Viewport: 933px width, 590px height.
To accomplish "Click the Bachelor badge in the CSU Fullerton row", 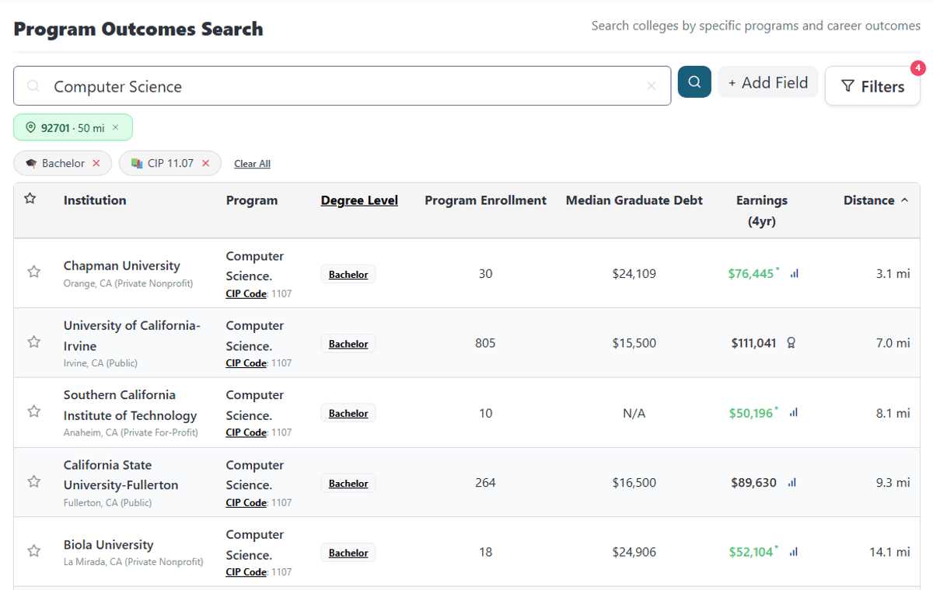I will pyautogui.click(x=348, y=483).
